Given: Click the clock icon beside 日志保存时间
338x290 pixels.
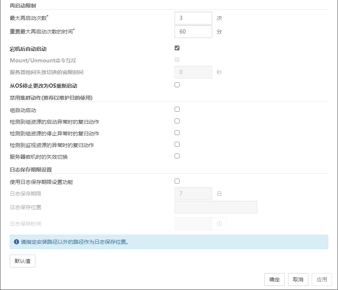Looking at the screenshot, I should (x=219, y=224).
